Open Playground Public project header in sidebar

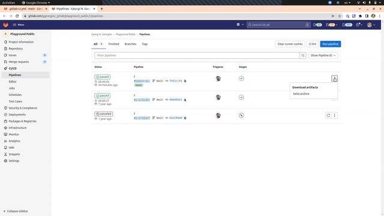click(22, 34)
